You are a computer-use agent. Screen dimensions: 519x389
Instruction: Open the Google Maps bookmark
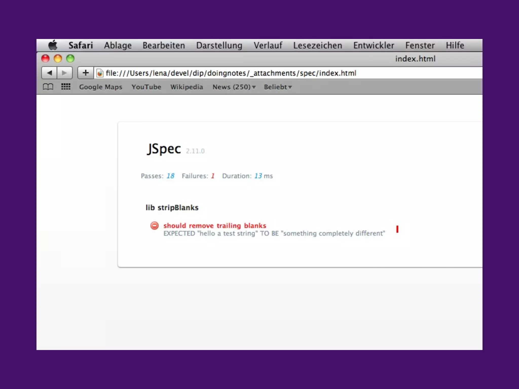(101, 87)
